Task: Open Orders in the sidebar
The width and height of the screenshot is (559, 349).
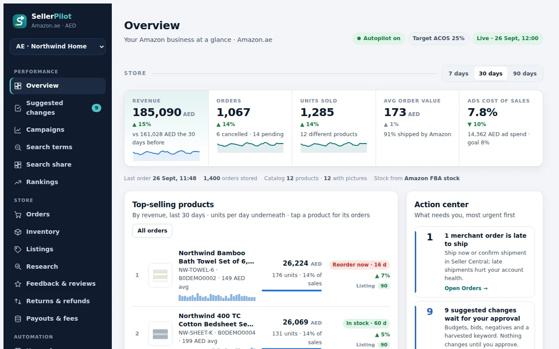Action: (58, 214)
